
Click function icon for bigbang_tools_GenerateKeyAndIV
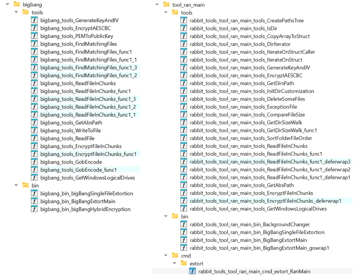pyautogui.click(x=34, y=20)
